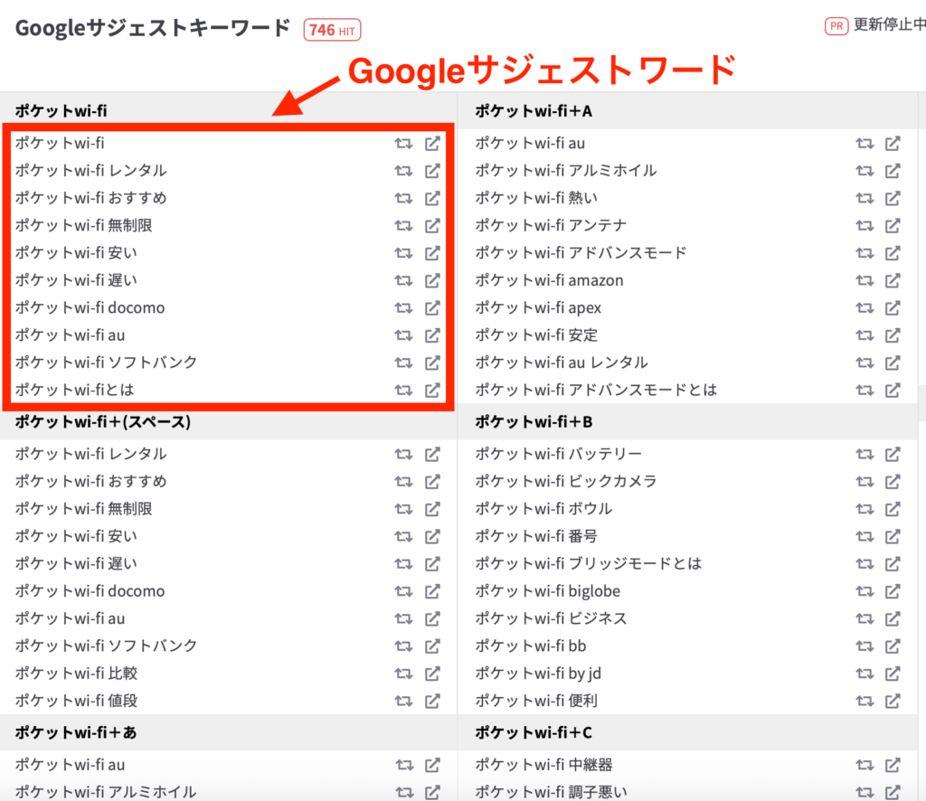Screen dimensions: 926x801
Task: Select keyword ポケットwi-fiとは
Action: point(74,390)
